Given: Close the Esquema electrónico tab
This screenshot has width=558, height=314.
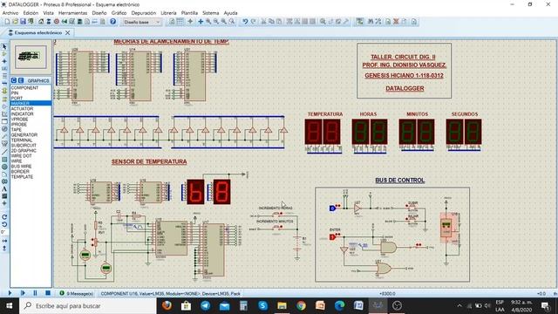Looking at the screenshot, I should point(68,33).
